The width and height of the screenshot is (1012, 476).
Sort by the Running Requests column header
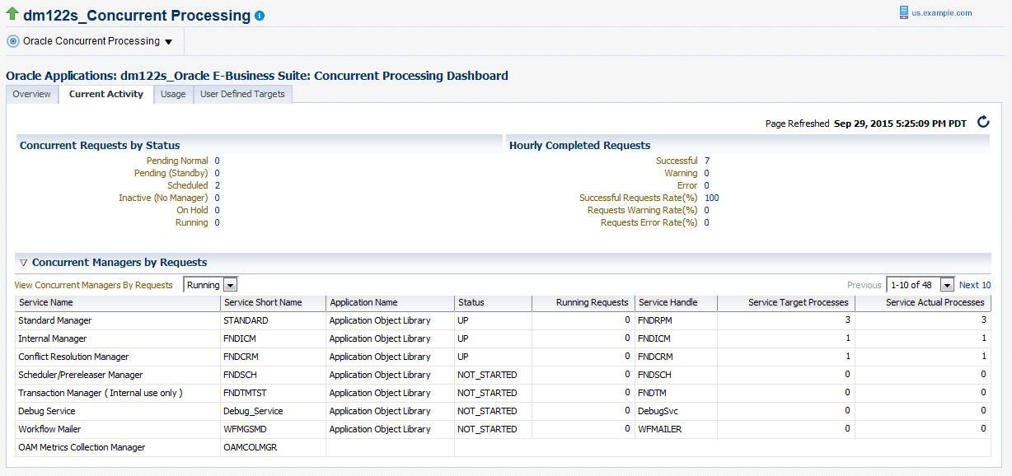(583, 302)
